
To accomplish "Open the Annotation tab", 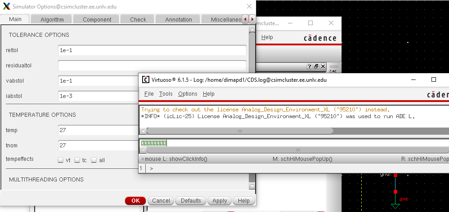I will pos(179,20).
